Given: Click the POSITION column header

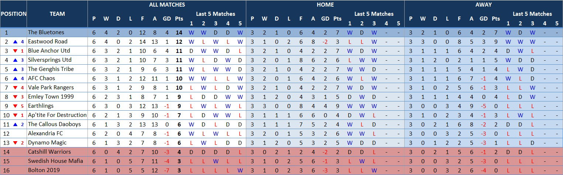Looking at the screenshot, I should coord(13,14).
